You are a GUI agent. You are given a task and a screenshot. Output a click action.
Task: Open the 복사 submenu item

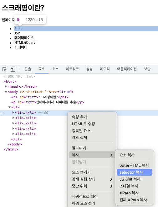92,155
